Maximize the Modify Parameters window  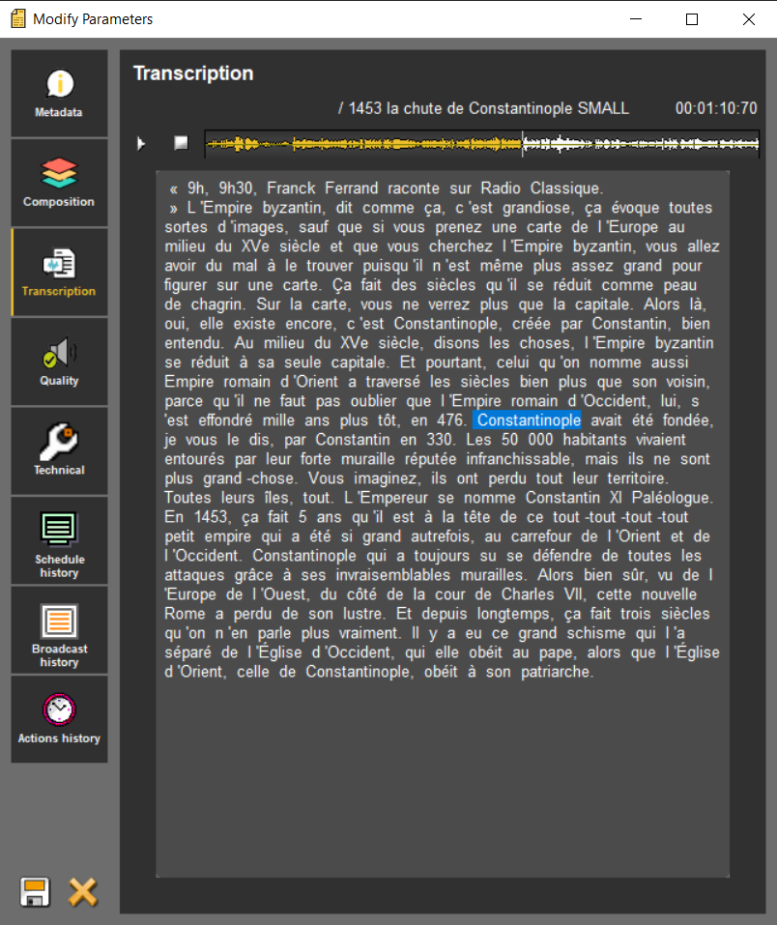point(691,18)
